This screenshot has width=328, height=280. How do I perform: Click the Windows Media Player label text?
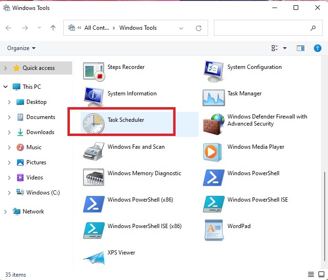(256, 147)
